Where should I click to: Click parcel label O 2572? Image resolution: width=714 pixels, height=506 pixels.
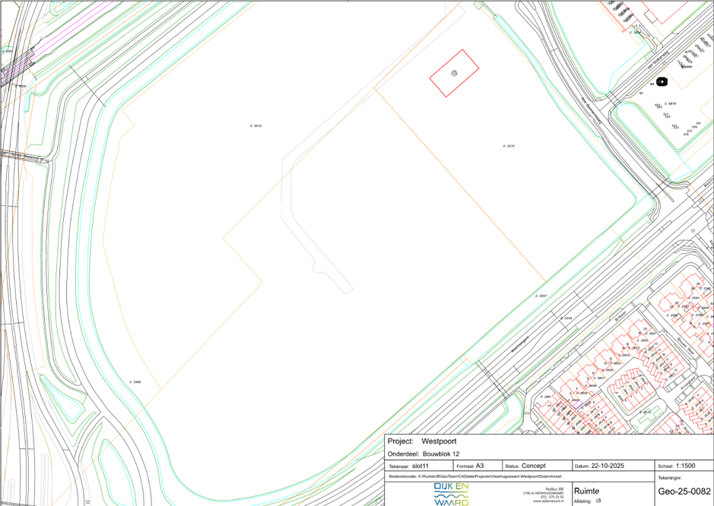(x=509, y=146)
